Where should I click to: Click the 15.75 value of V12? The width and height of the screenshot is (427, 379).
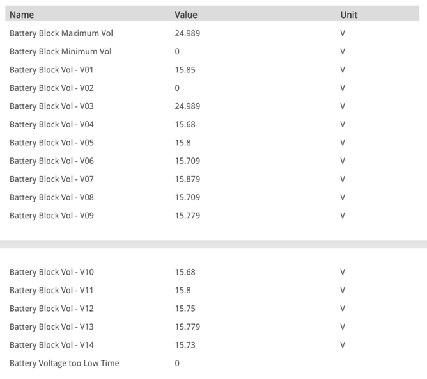click(x=185, y=309)
